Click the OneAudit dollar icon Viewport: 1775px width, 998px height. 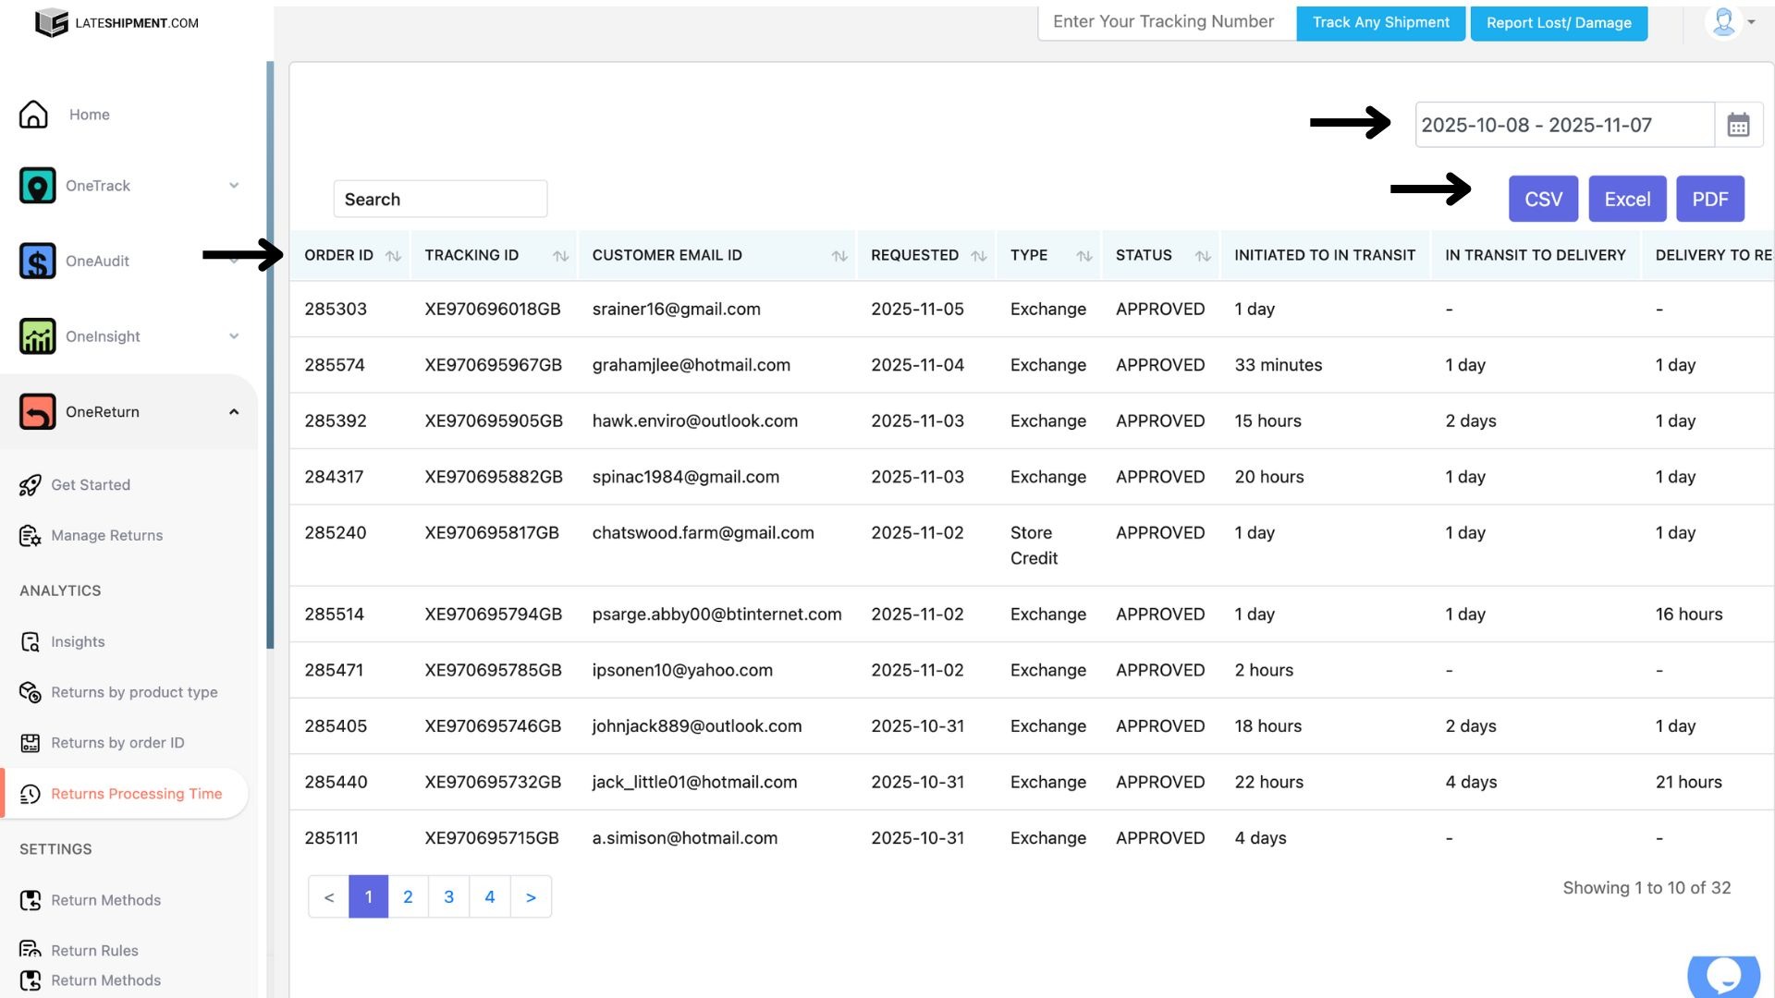37,262
